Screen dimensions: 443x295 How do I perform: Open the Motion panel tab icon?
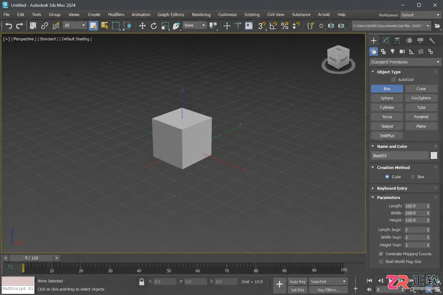coord(409,41)
